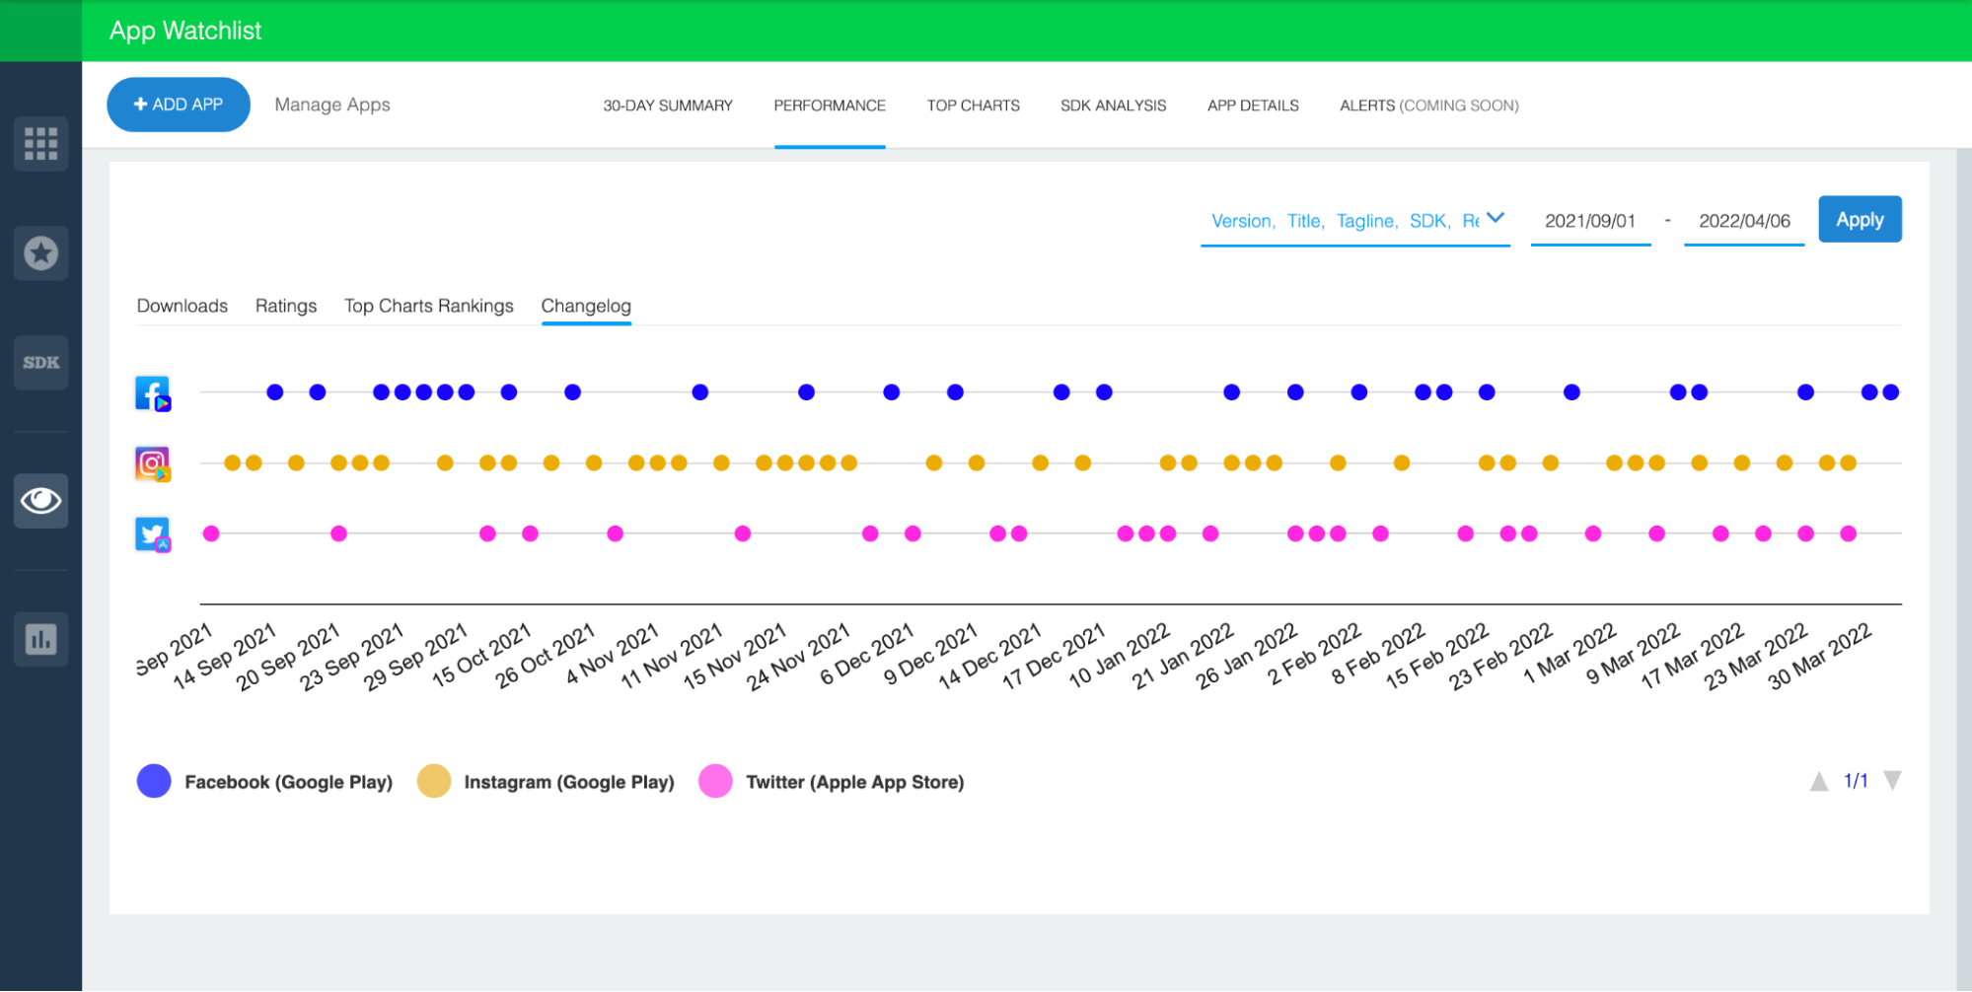The image size is (1972, 992).
Task: Expand the Version, Title, Tagline filter dropdown
Action: [1355, 221]
